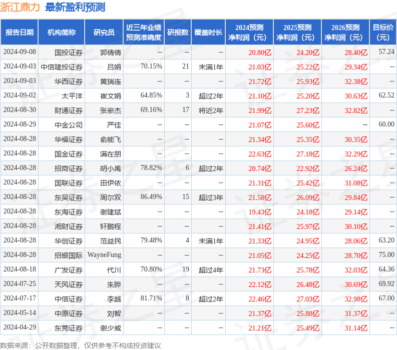Click target price 57.24

386,51
